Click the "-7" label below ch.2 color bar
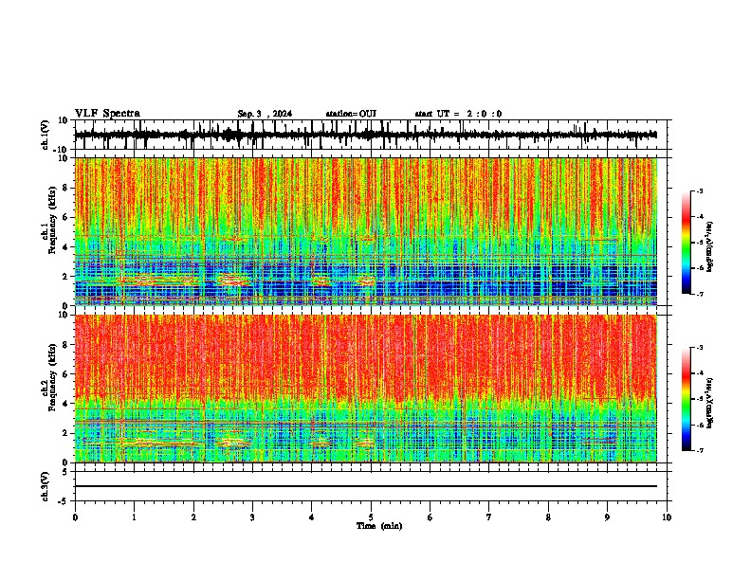Viewport: 751px width, 580px height. (x=699, y=450)
